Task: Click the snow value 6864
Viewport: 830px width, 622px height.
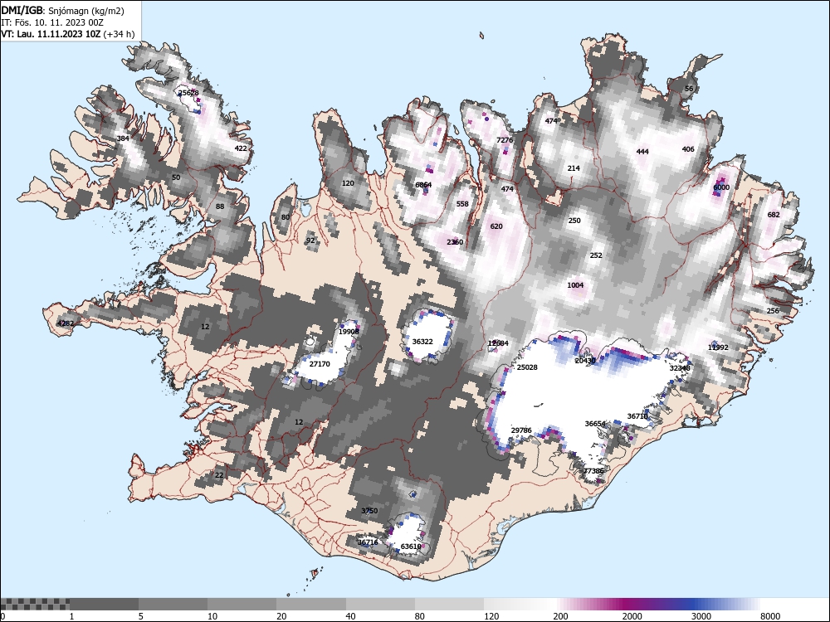Action: 423,185
